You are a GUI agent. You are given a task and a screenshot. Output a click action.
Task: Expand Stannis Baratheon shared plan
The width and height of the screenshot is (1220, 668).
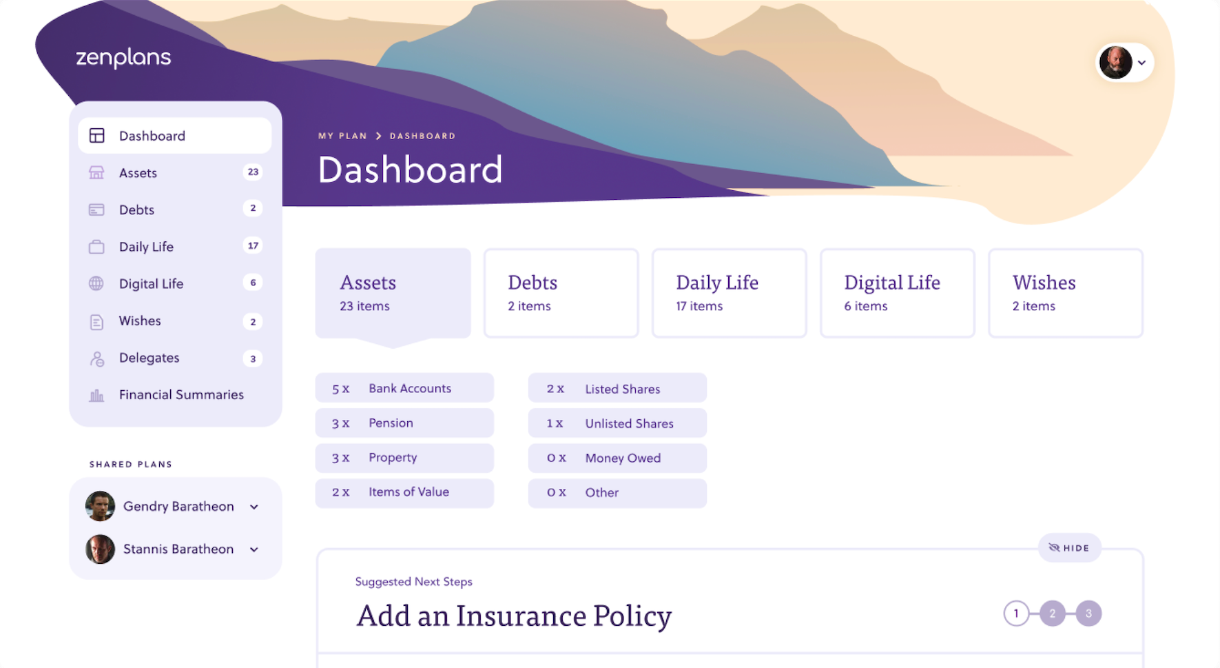point(254,550)
